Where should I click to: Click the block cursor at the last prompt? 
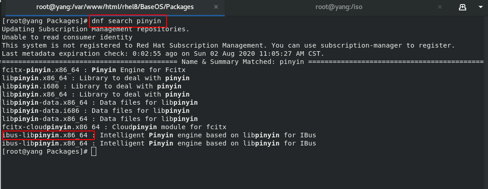[x=94, y=151]
